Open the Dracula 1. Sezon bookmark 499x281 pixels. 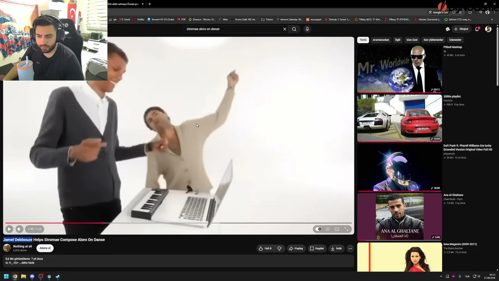[x=337, y=20]
